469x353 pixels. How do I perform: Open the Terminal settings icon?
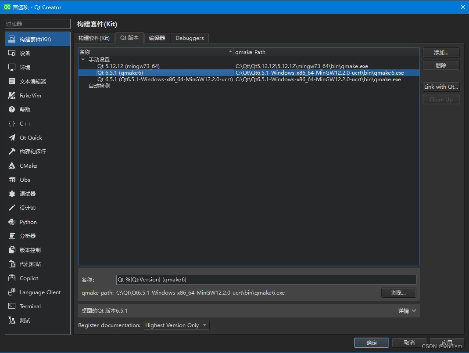[x=12, y=306]
